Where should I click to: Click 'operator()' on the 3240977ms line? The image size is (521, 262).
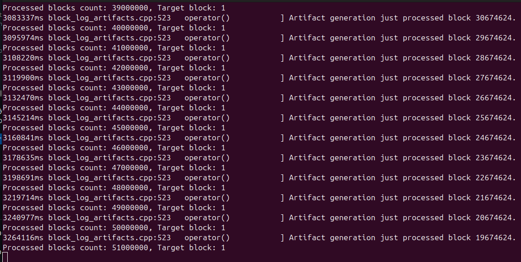(207, 218)
